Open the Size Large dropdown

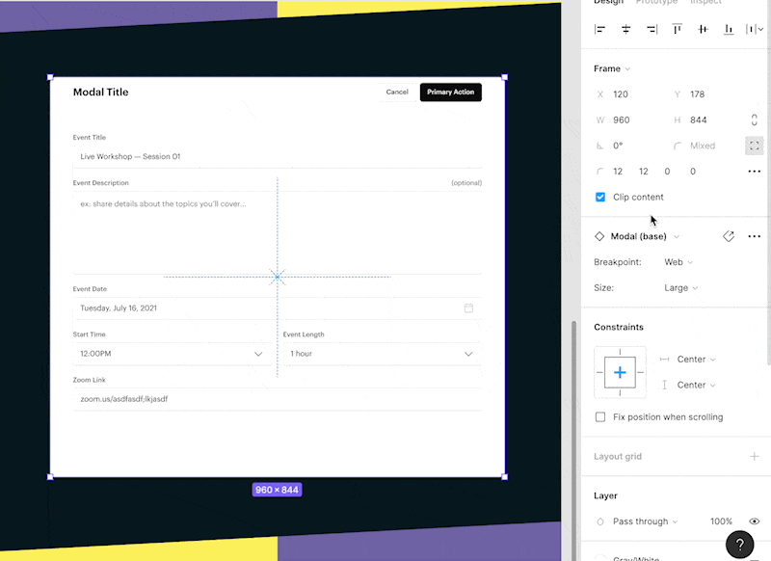click(x=680, y=287)
